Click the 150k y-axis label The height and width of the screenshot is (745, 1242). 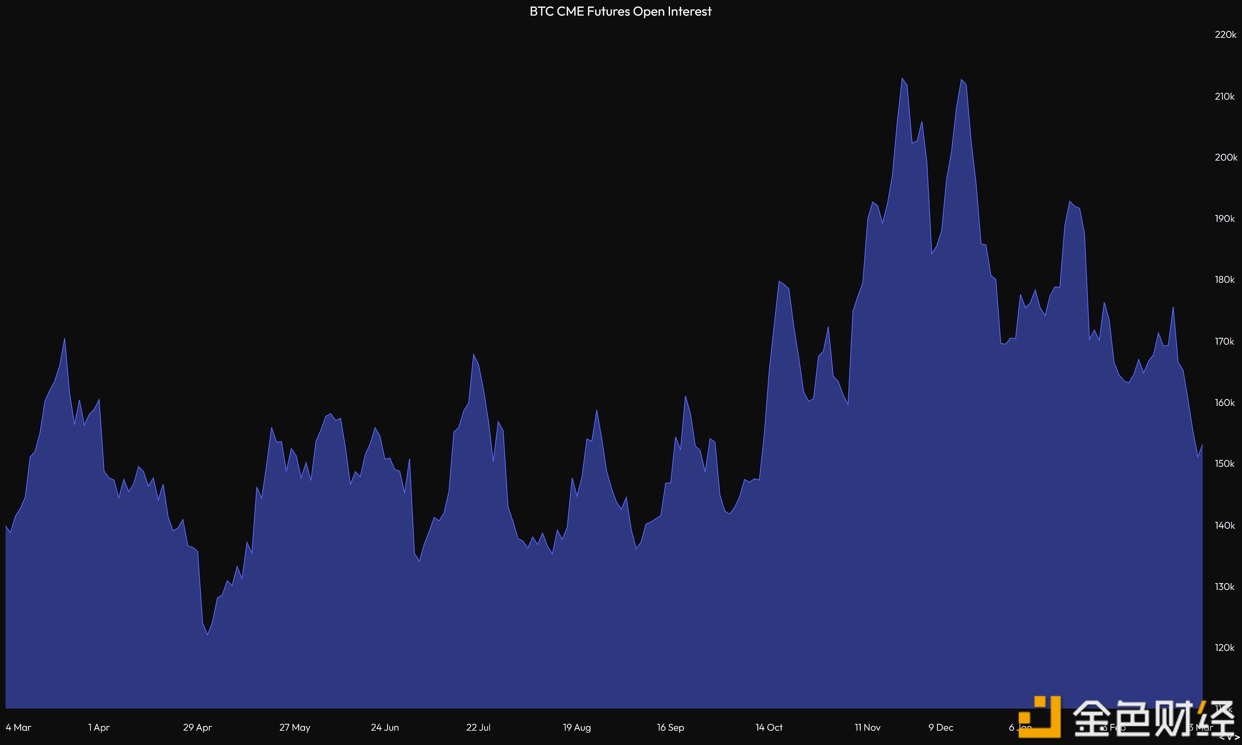[1224, 463]
